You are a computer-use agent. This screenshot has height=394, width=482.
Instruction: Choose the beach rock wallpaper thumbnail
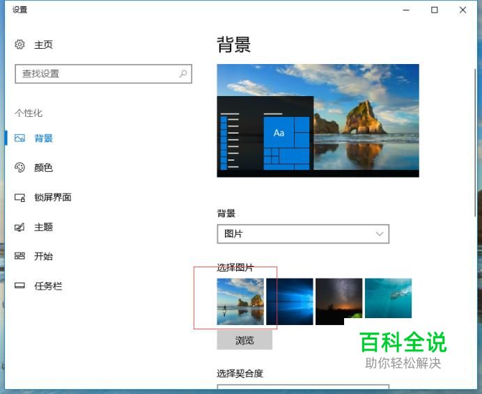[240, 301]
